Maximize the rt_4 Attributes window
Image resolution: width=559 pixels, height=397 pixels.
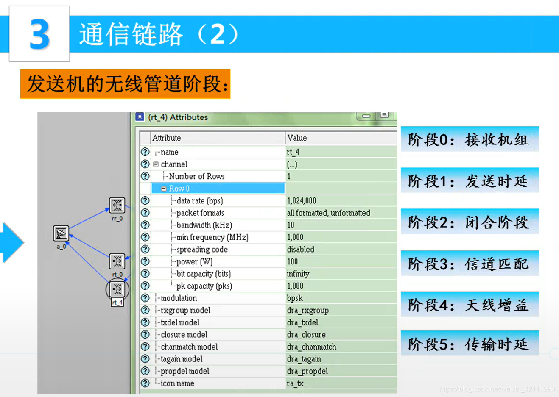click(x=385, y=115)
